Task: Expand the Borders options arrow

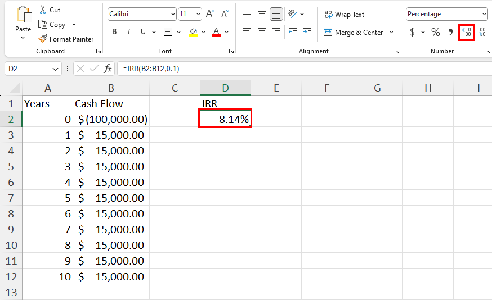Action: click(178, 32)
